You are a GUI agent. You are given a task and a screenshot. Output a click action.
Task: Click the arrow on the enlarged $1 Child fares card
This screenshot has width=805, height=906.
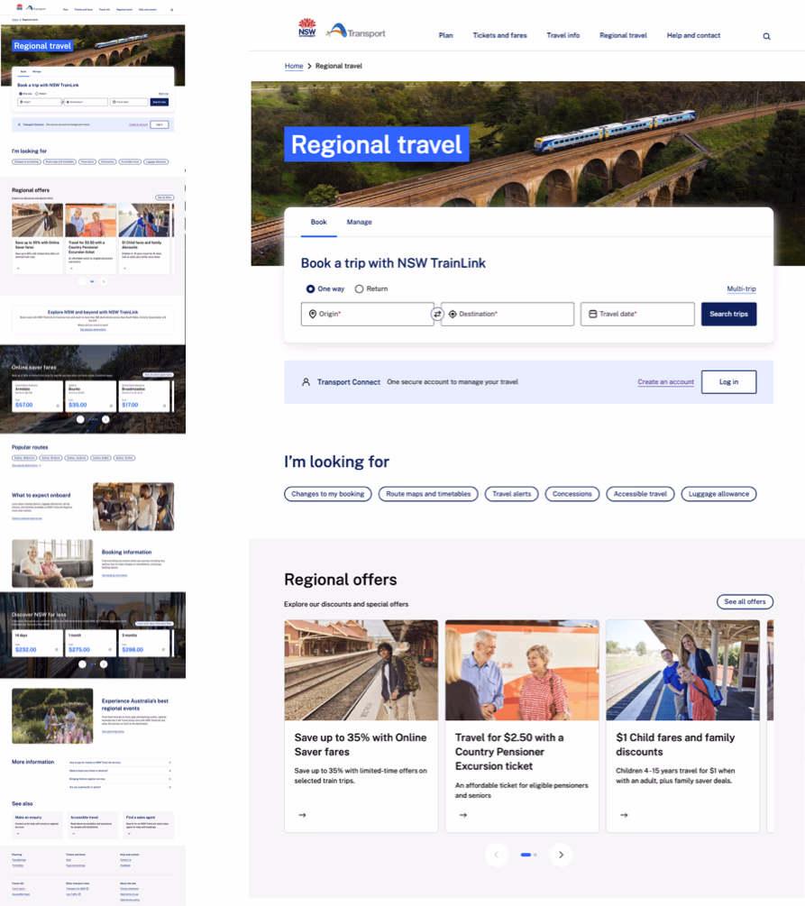click(x=624, y=815)
